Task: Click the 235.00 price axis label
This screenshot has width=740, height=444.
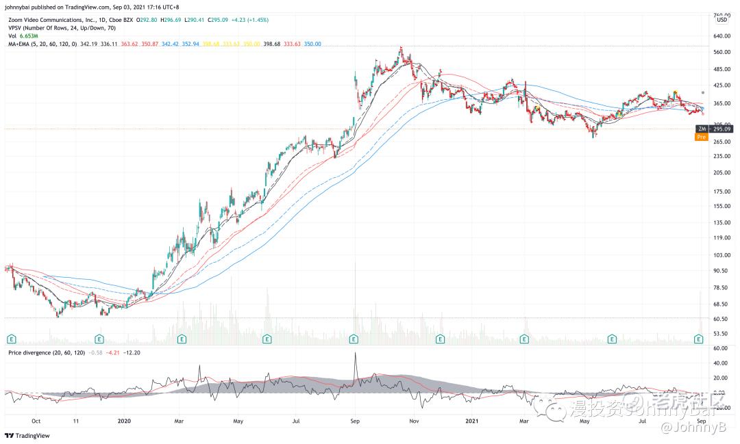Action: 722,156
